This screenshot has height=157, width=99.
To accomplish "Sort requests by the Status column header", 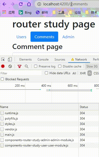I will coord(89,107).
